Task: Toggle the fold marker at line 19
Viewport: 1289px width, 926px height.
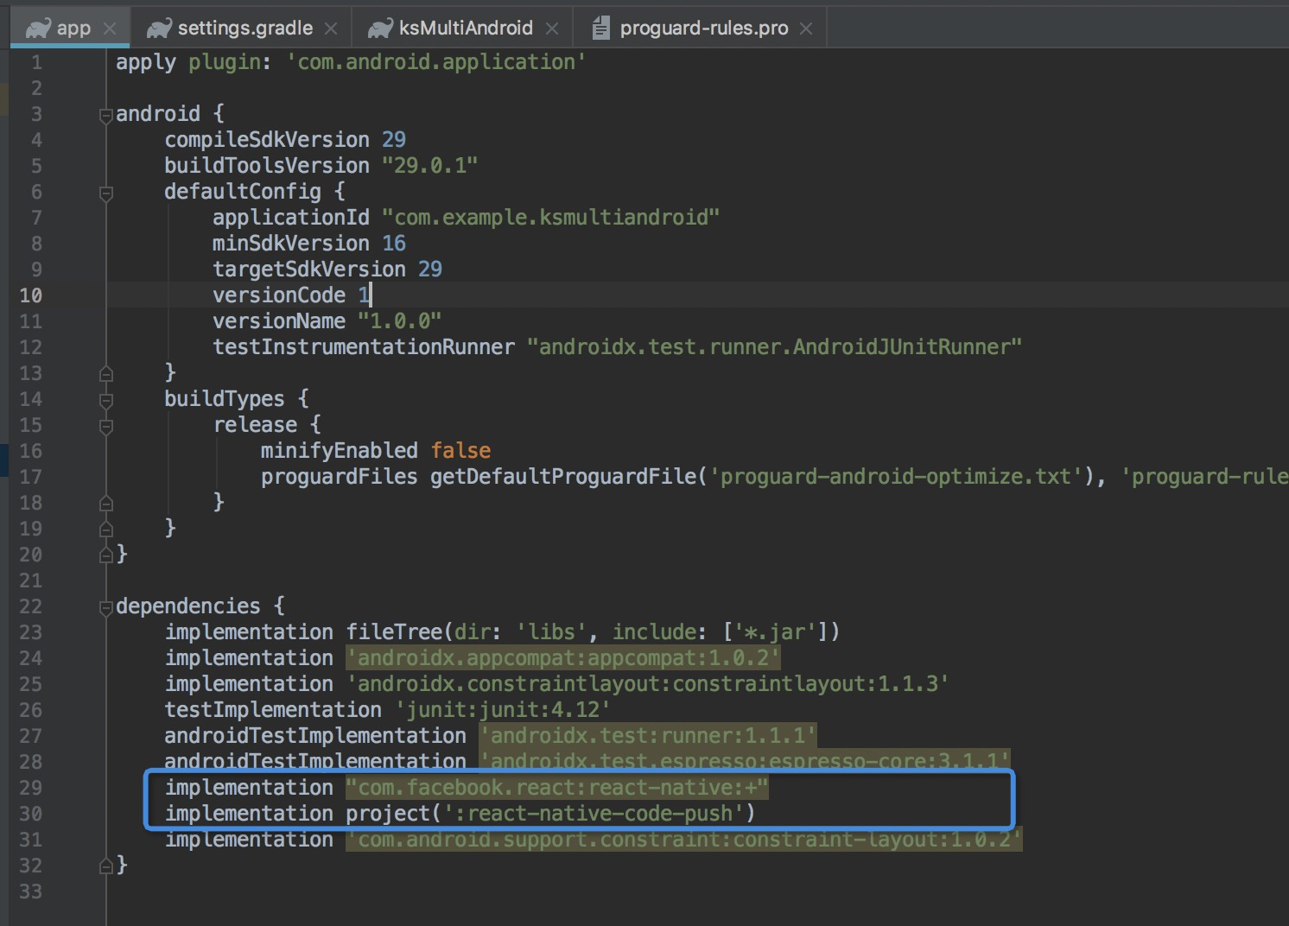Action: coord(105,528)
